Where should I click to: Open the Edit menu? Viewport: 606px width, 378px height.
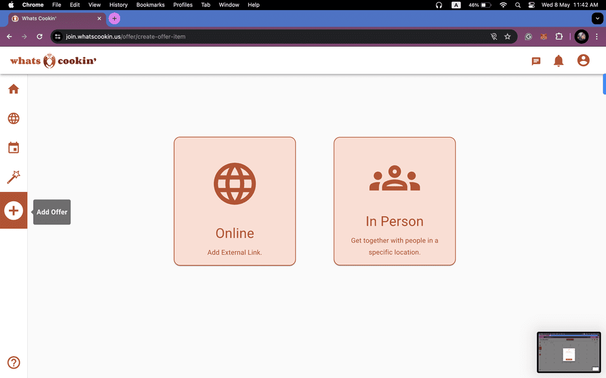click(75, 5)
